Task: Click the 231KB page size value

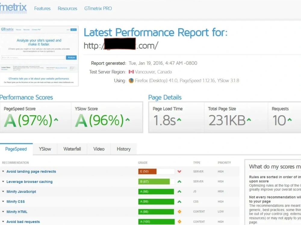Action: coord(227,120)
